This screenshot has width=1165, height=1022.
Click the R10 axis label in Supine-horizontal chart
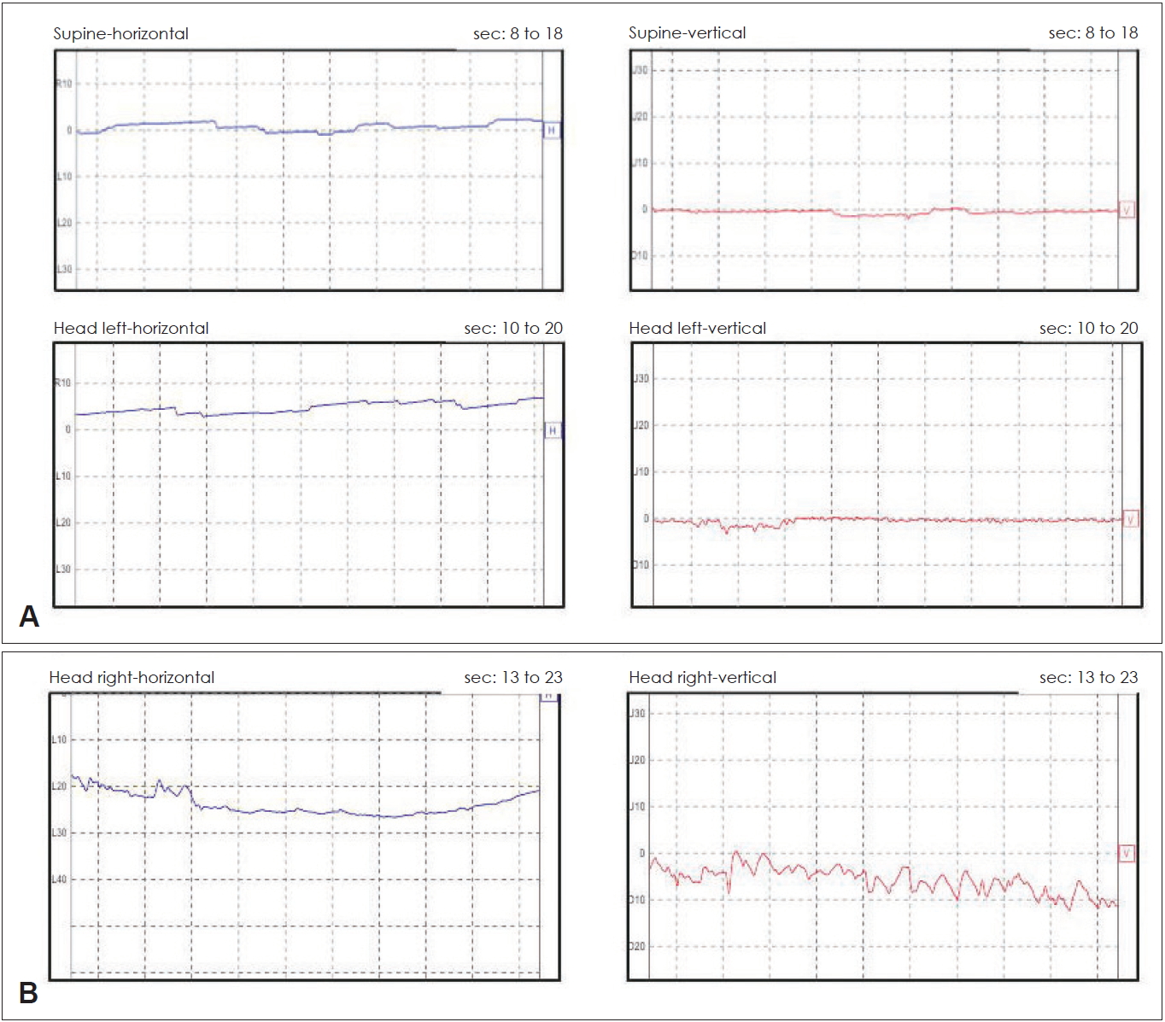(64, 84)
